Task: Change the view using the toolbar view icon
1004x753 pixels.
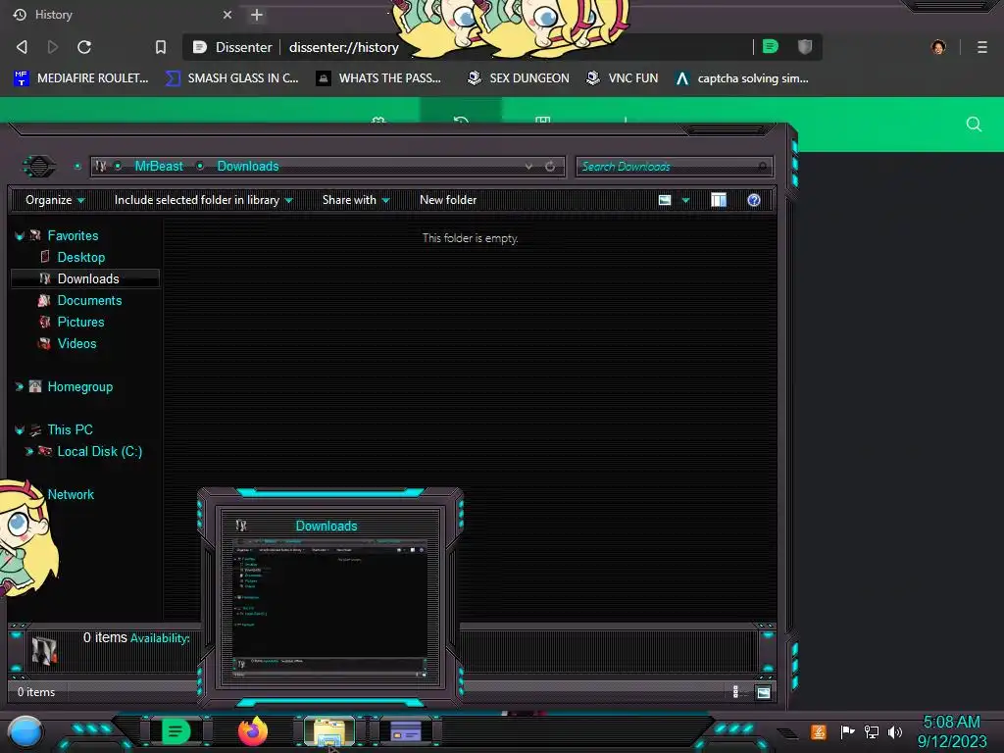Action: point(665,200)
